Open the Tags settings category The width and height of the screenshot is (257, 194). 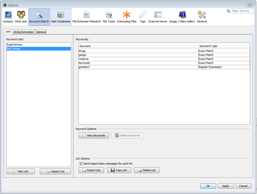tap(142, 17)
